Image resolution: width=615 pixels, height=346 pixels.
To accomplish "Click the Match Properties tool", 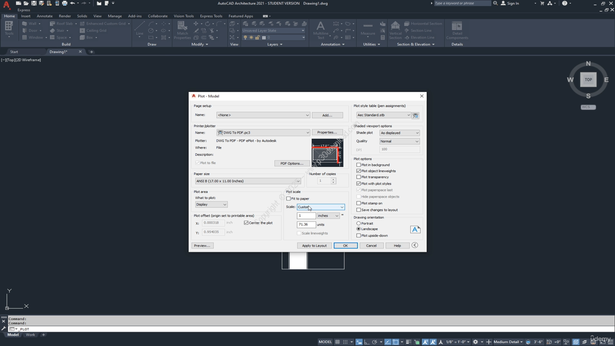I will click(183, 30).
